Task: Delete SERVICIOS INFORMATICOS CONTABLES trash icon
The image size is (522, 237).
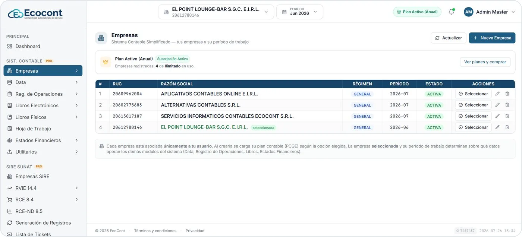Action: coord(507,116)
